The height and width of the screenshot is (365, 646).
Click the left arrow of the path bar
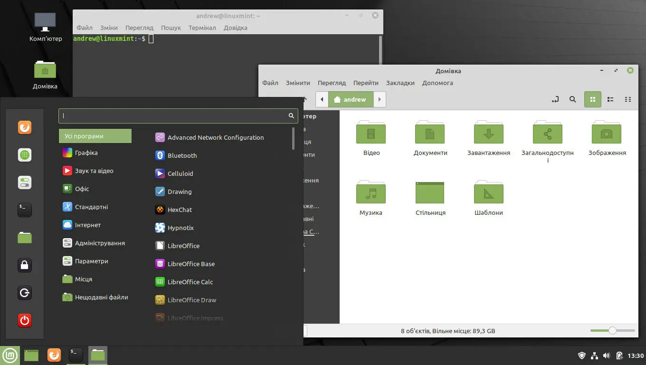pos(322,99)
